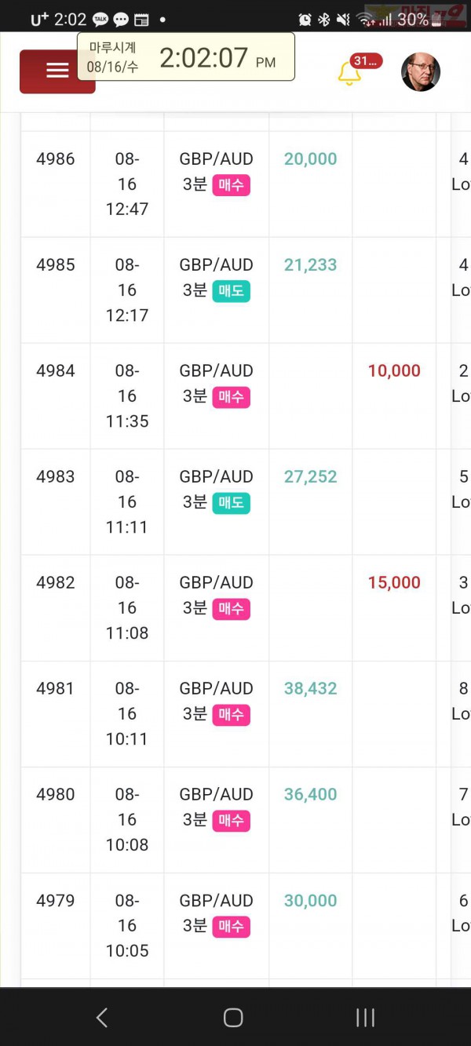Tap the KakaoTalk status bar icon

tap(100, 20)
